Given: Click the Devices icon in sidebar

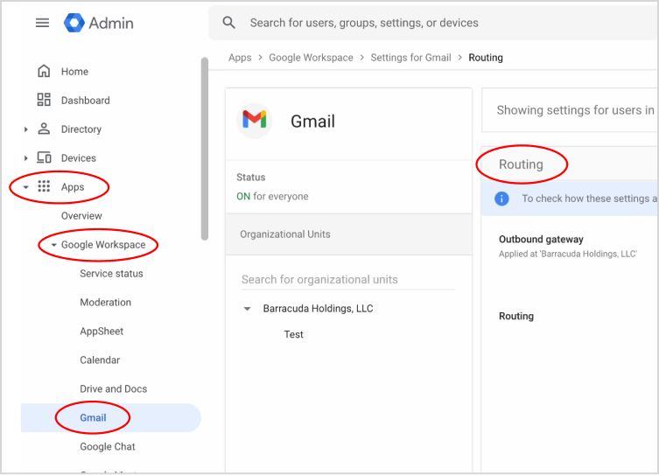Looking at the screenshot, I should coord(44,158).
